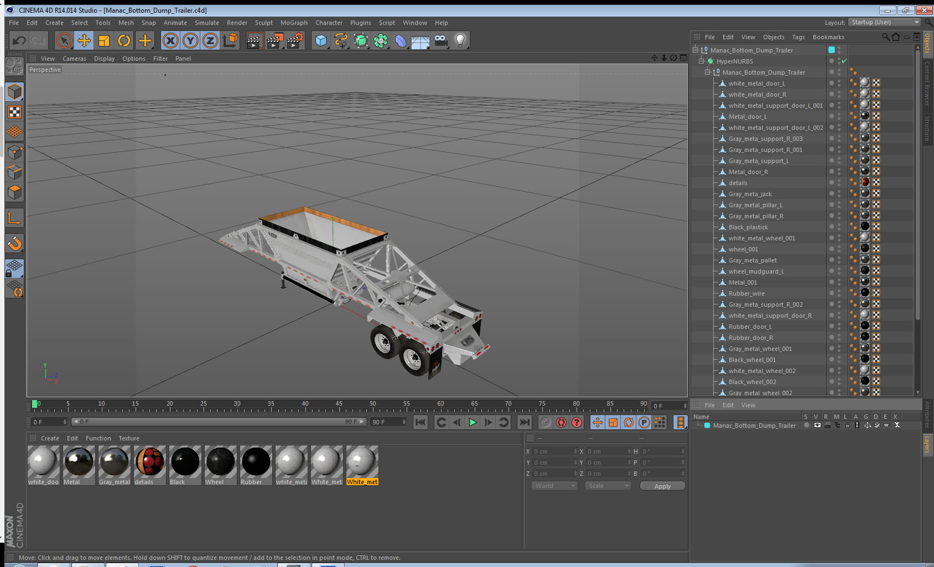Select the wheel_mudguard_L object
The image size is (934, 567).
point(756,271)
